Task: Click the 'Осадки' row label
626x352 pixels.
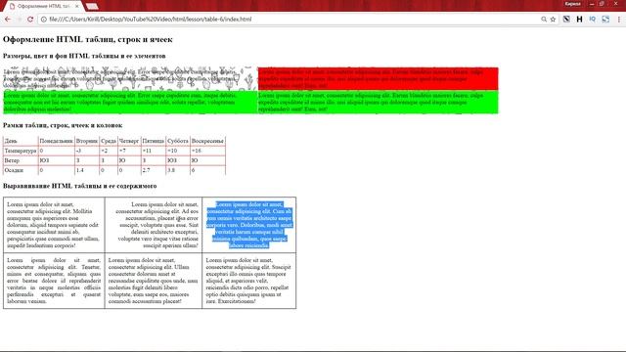Action: [21, 170]
